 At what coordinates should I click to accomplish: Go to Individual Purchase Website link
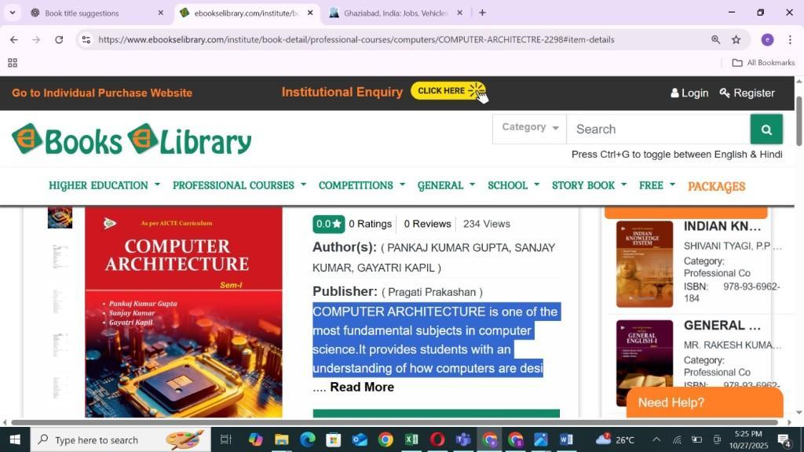102,93
